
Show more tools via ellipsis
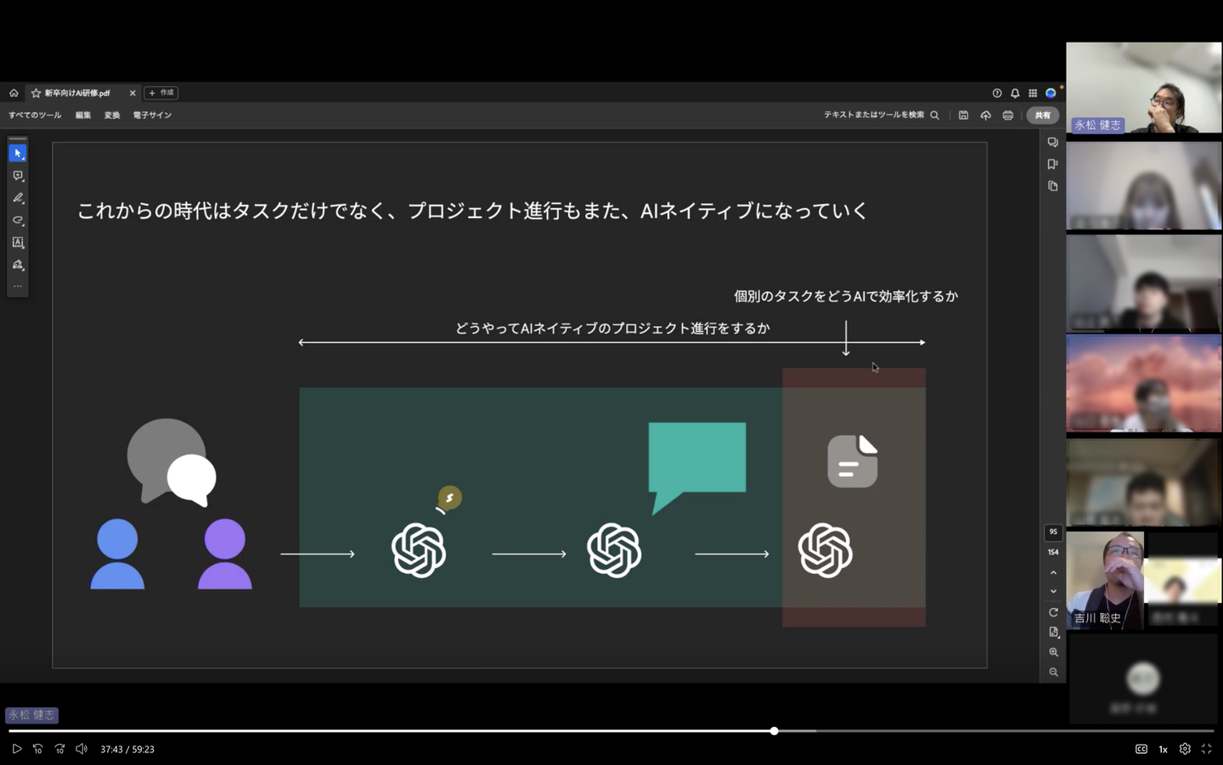click(18, 286)
